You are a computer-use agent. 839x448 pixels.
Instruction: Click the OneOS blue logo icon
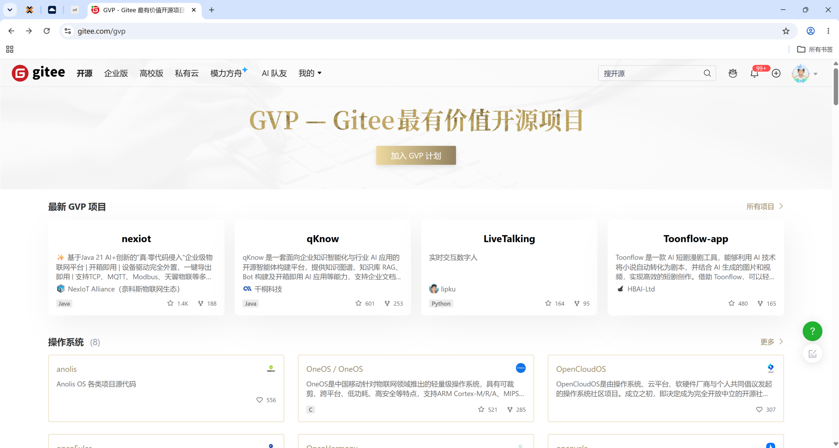click(521, 368)
